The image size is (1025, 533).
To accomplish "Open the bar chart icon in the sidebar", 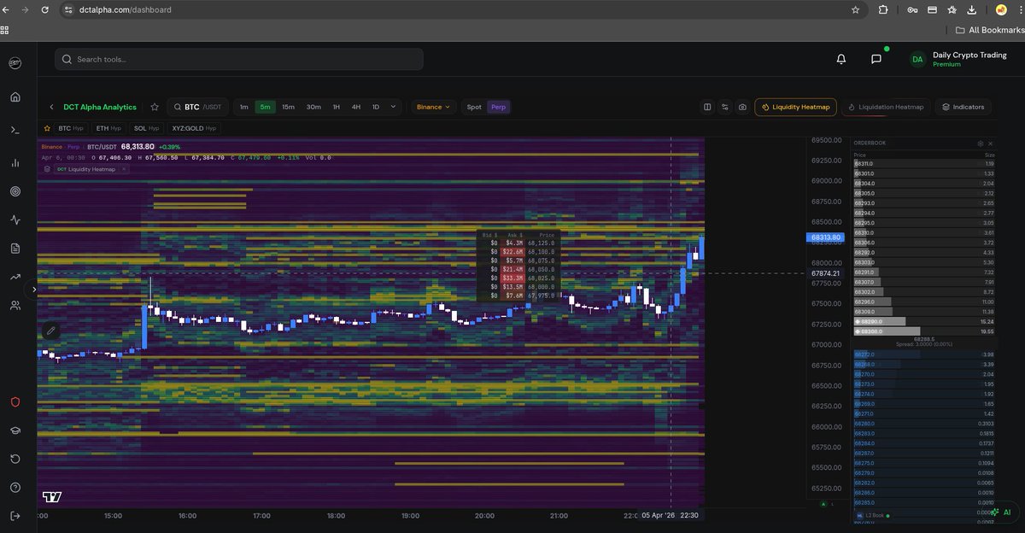I will pyautogui.click(x=15, y=162).
